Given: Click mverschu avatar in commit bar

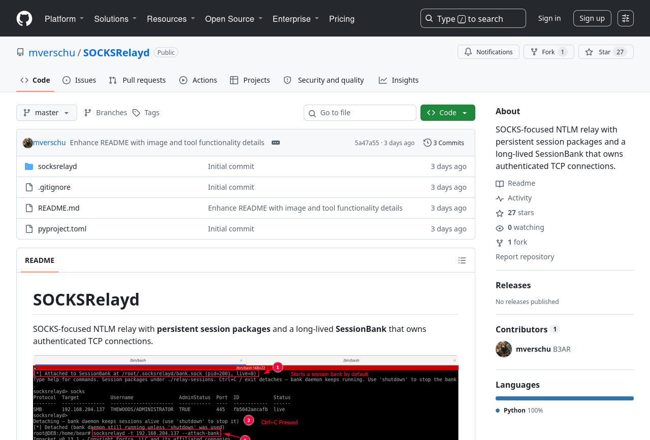Looking at the screenshot, I should coord(28,143).
